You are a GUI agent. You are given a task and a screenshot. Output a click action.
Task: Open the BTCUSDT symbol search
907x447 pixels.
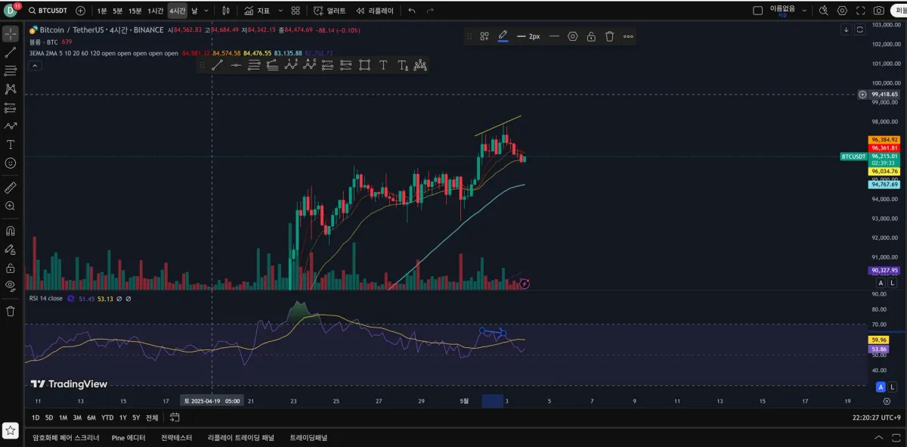pos(49,11)
